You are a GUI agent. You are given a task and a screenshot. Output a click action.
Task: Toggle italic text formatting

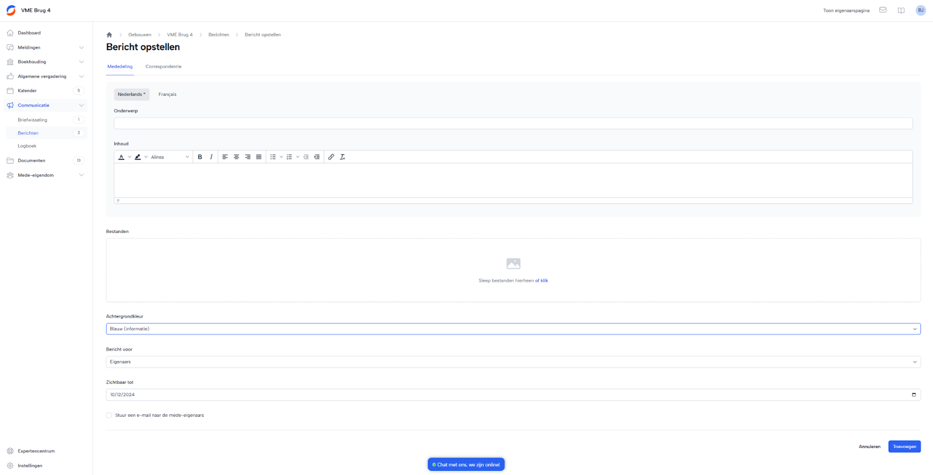(211, 157)
